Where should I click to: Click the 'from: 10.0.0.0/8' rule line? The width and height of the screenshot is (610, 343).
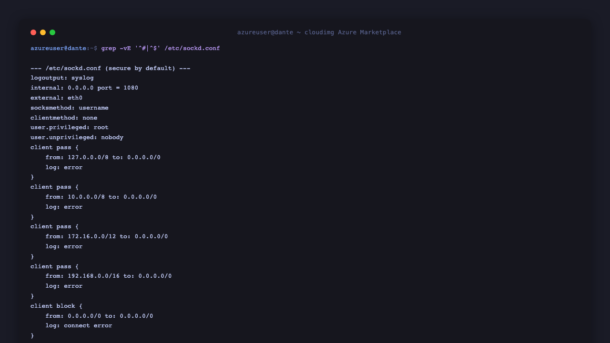click(x=101, y=197)
